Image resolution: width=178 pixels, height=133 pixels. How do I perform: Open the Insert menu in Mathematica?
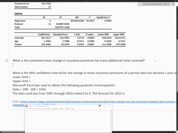34,109
